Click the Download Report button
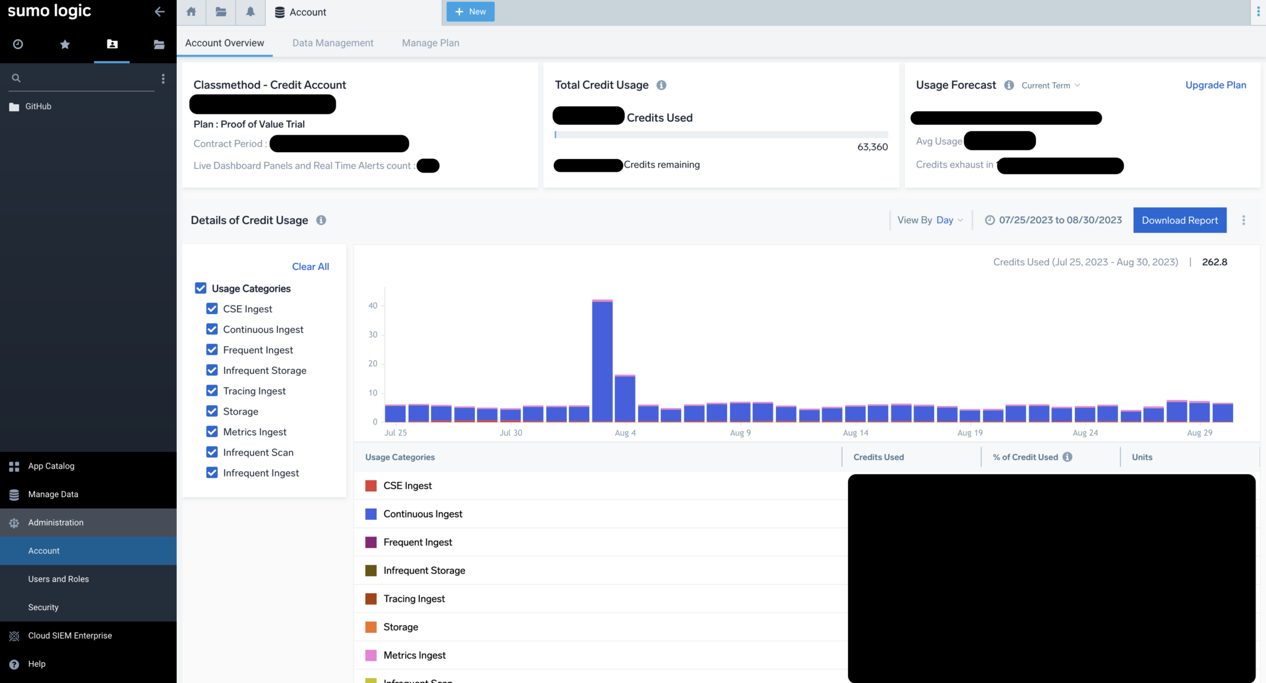This screenshot has width=1266, height=683. click(1179, 219)
